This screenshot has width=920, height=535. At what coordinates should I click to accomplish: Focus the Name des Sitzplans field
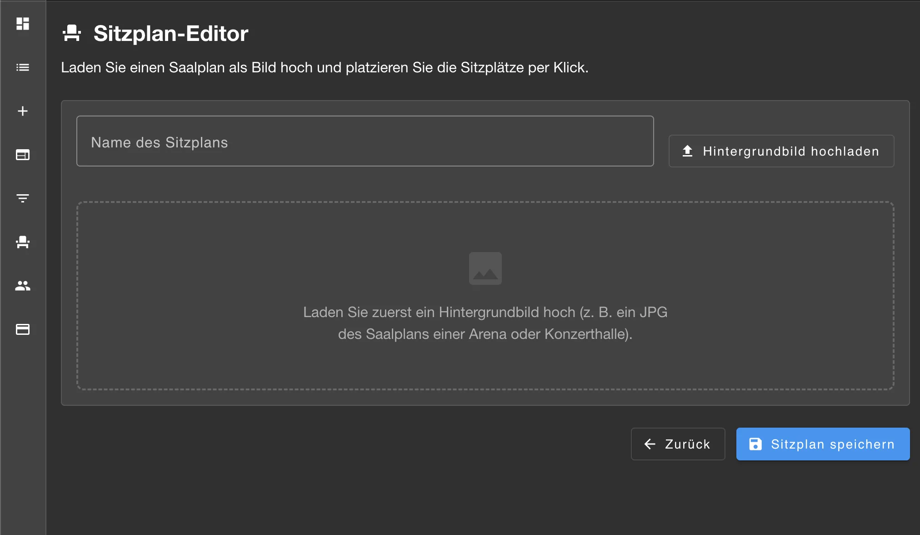[x=365, y=141]
